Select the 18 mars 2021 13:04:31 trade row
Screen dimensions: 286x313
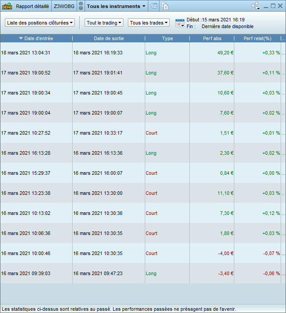point(143,53)
